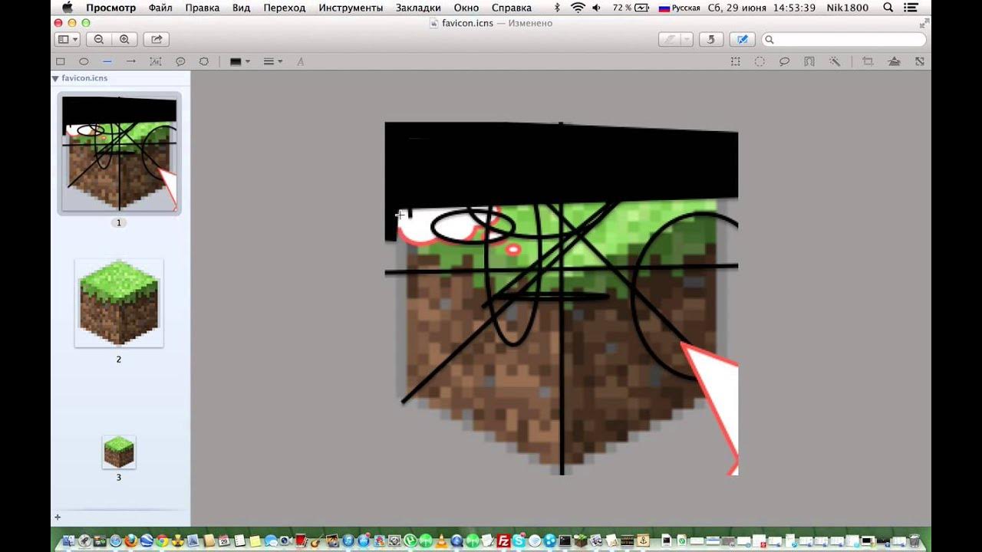This screenshot has width=982, height=552.
Task: Open Bluetooth status menu
Action: [557, 8]
